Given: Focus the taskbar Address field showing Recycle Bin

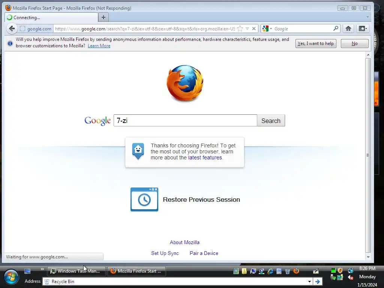Looking at the screenshot, I should click(175, 281).
